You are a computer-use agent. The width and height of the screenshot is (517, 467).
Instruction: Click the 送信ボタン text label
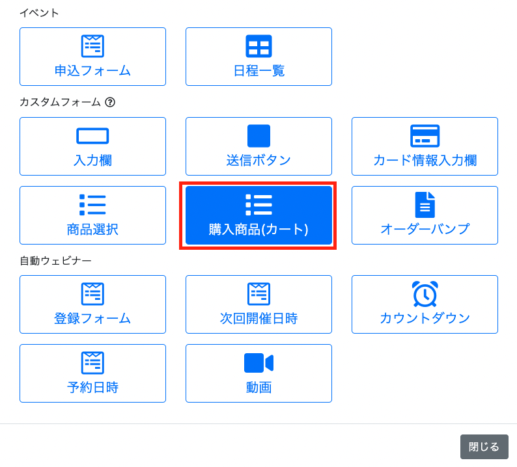pos(258,161)
